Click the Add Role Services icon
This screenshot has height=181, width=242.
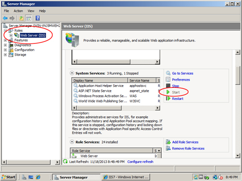[168, 142]
